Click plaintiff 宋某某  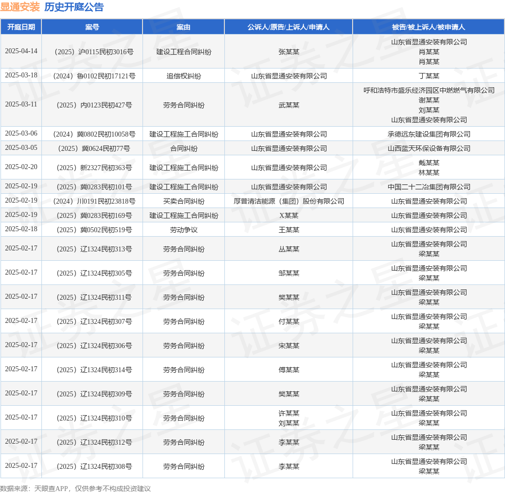pos(289,346)
